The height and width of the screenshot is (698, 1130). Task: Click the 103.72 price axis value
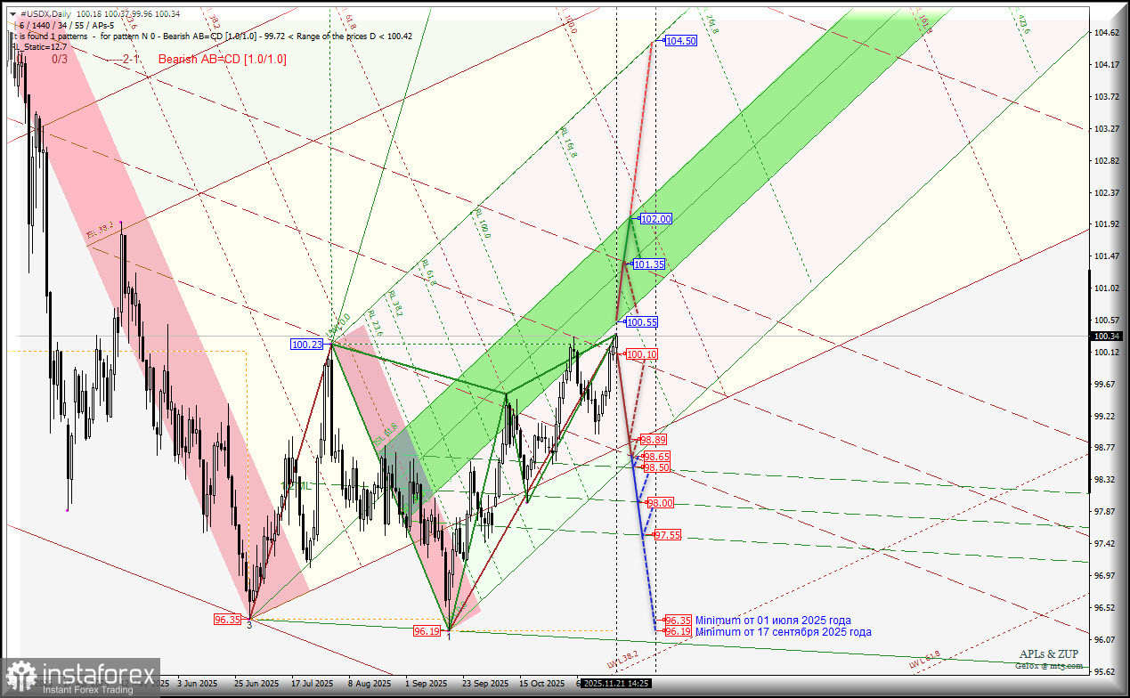pos(1106,97)
